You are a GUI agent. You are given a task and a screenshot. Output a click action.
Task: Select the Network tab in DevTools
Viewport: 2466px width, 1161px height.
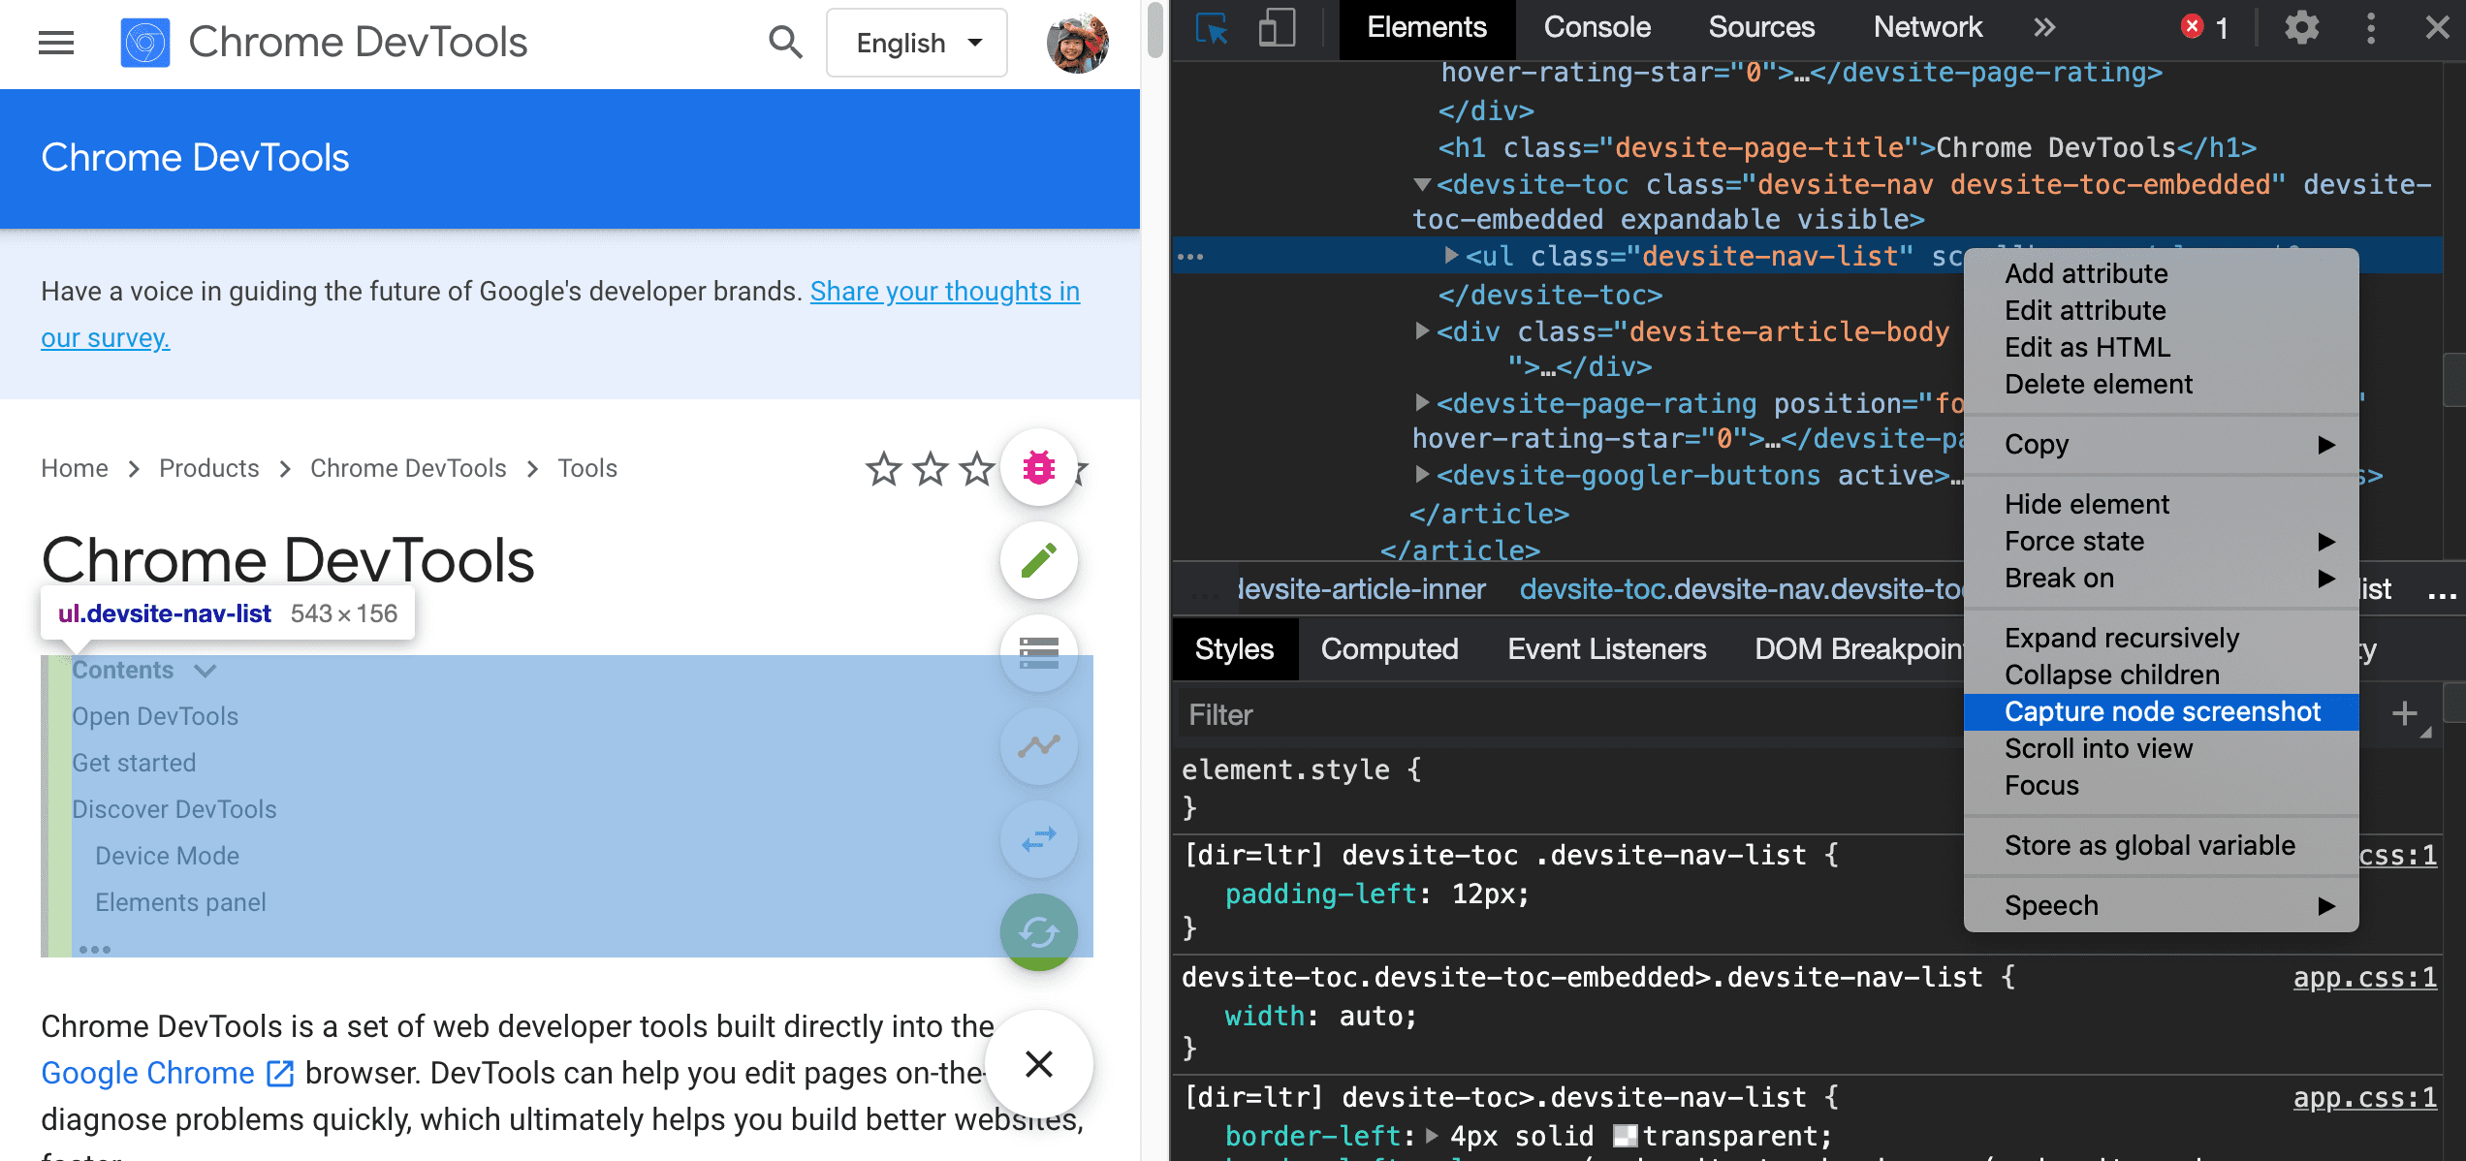[x=1927, y=28]
